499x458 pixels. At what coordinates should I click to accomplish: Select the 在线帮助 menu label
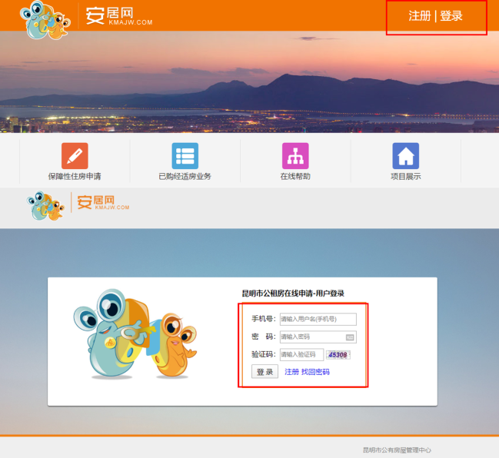(295, 177)
